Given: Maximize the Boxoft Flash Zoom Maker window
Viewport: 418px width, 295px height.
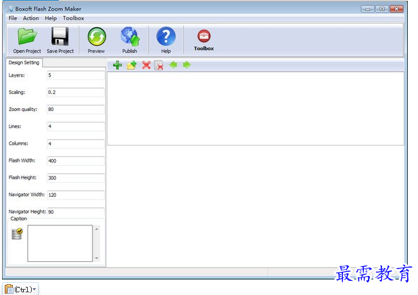Looking at the screenshot, I should pos(382,9).
